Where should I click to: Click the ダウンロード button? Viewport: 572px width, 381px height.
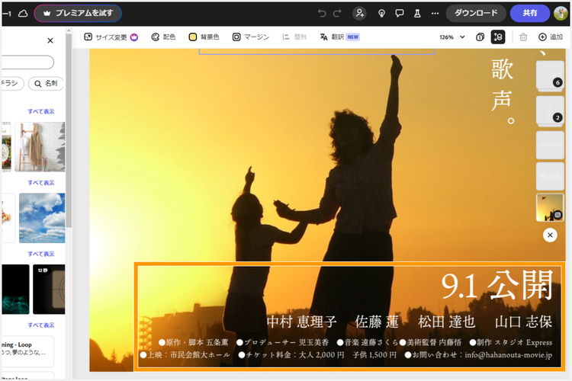pos(476,14)
